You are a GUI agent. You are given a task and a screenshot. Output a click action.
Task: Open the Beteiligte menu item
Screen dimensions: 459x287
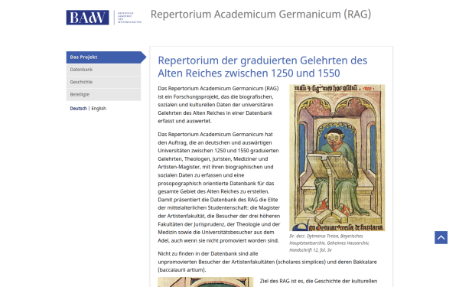coord(103,95)
